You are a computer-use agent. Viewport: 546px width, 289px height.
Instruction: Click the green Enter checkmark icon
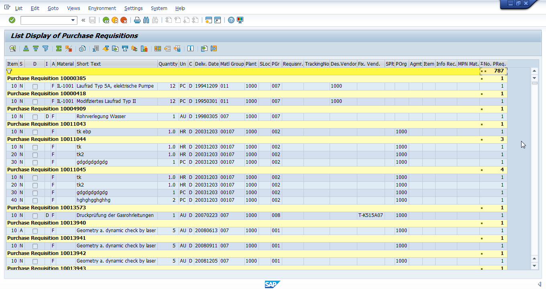point(12,20)
